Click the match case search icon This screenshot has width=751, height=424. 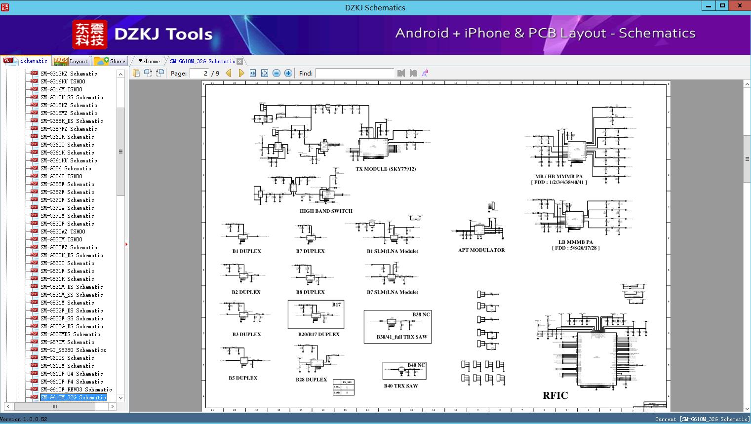point(425,73)
